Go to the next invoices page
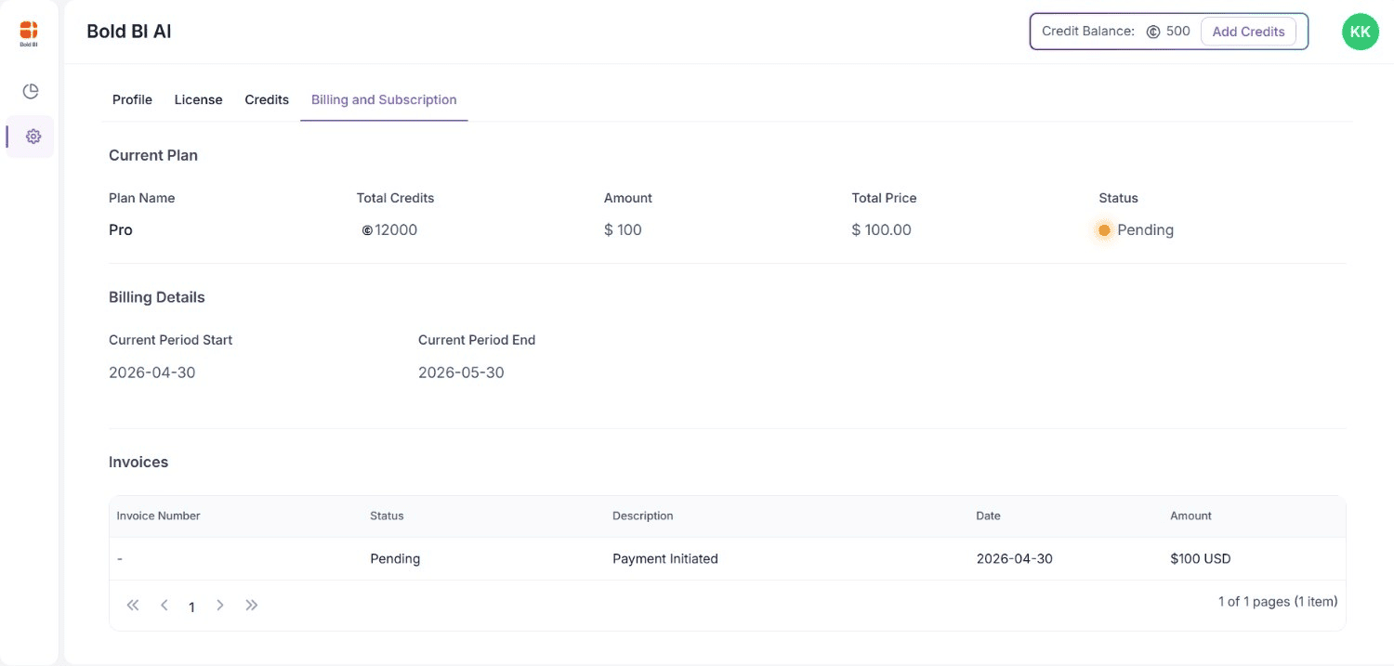 (x=220, y=606)
